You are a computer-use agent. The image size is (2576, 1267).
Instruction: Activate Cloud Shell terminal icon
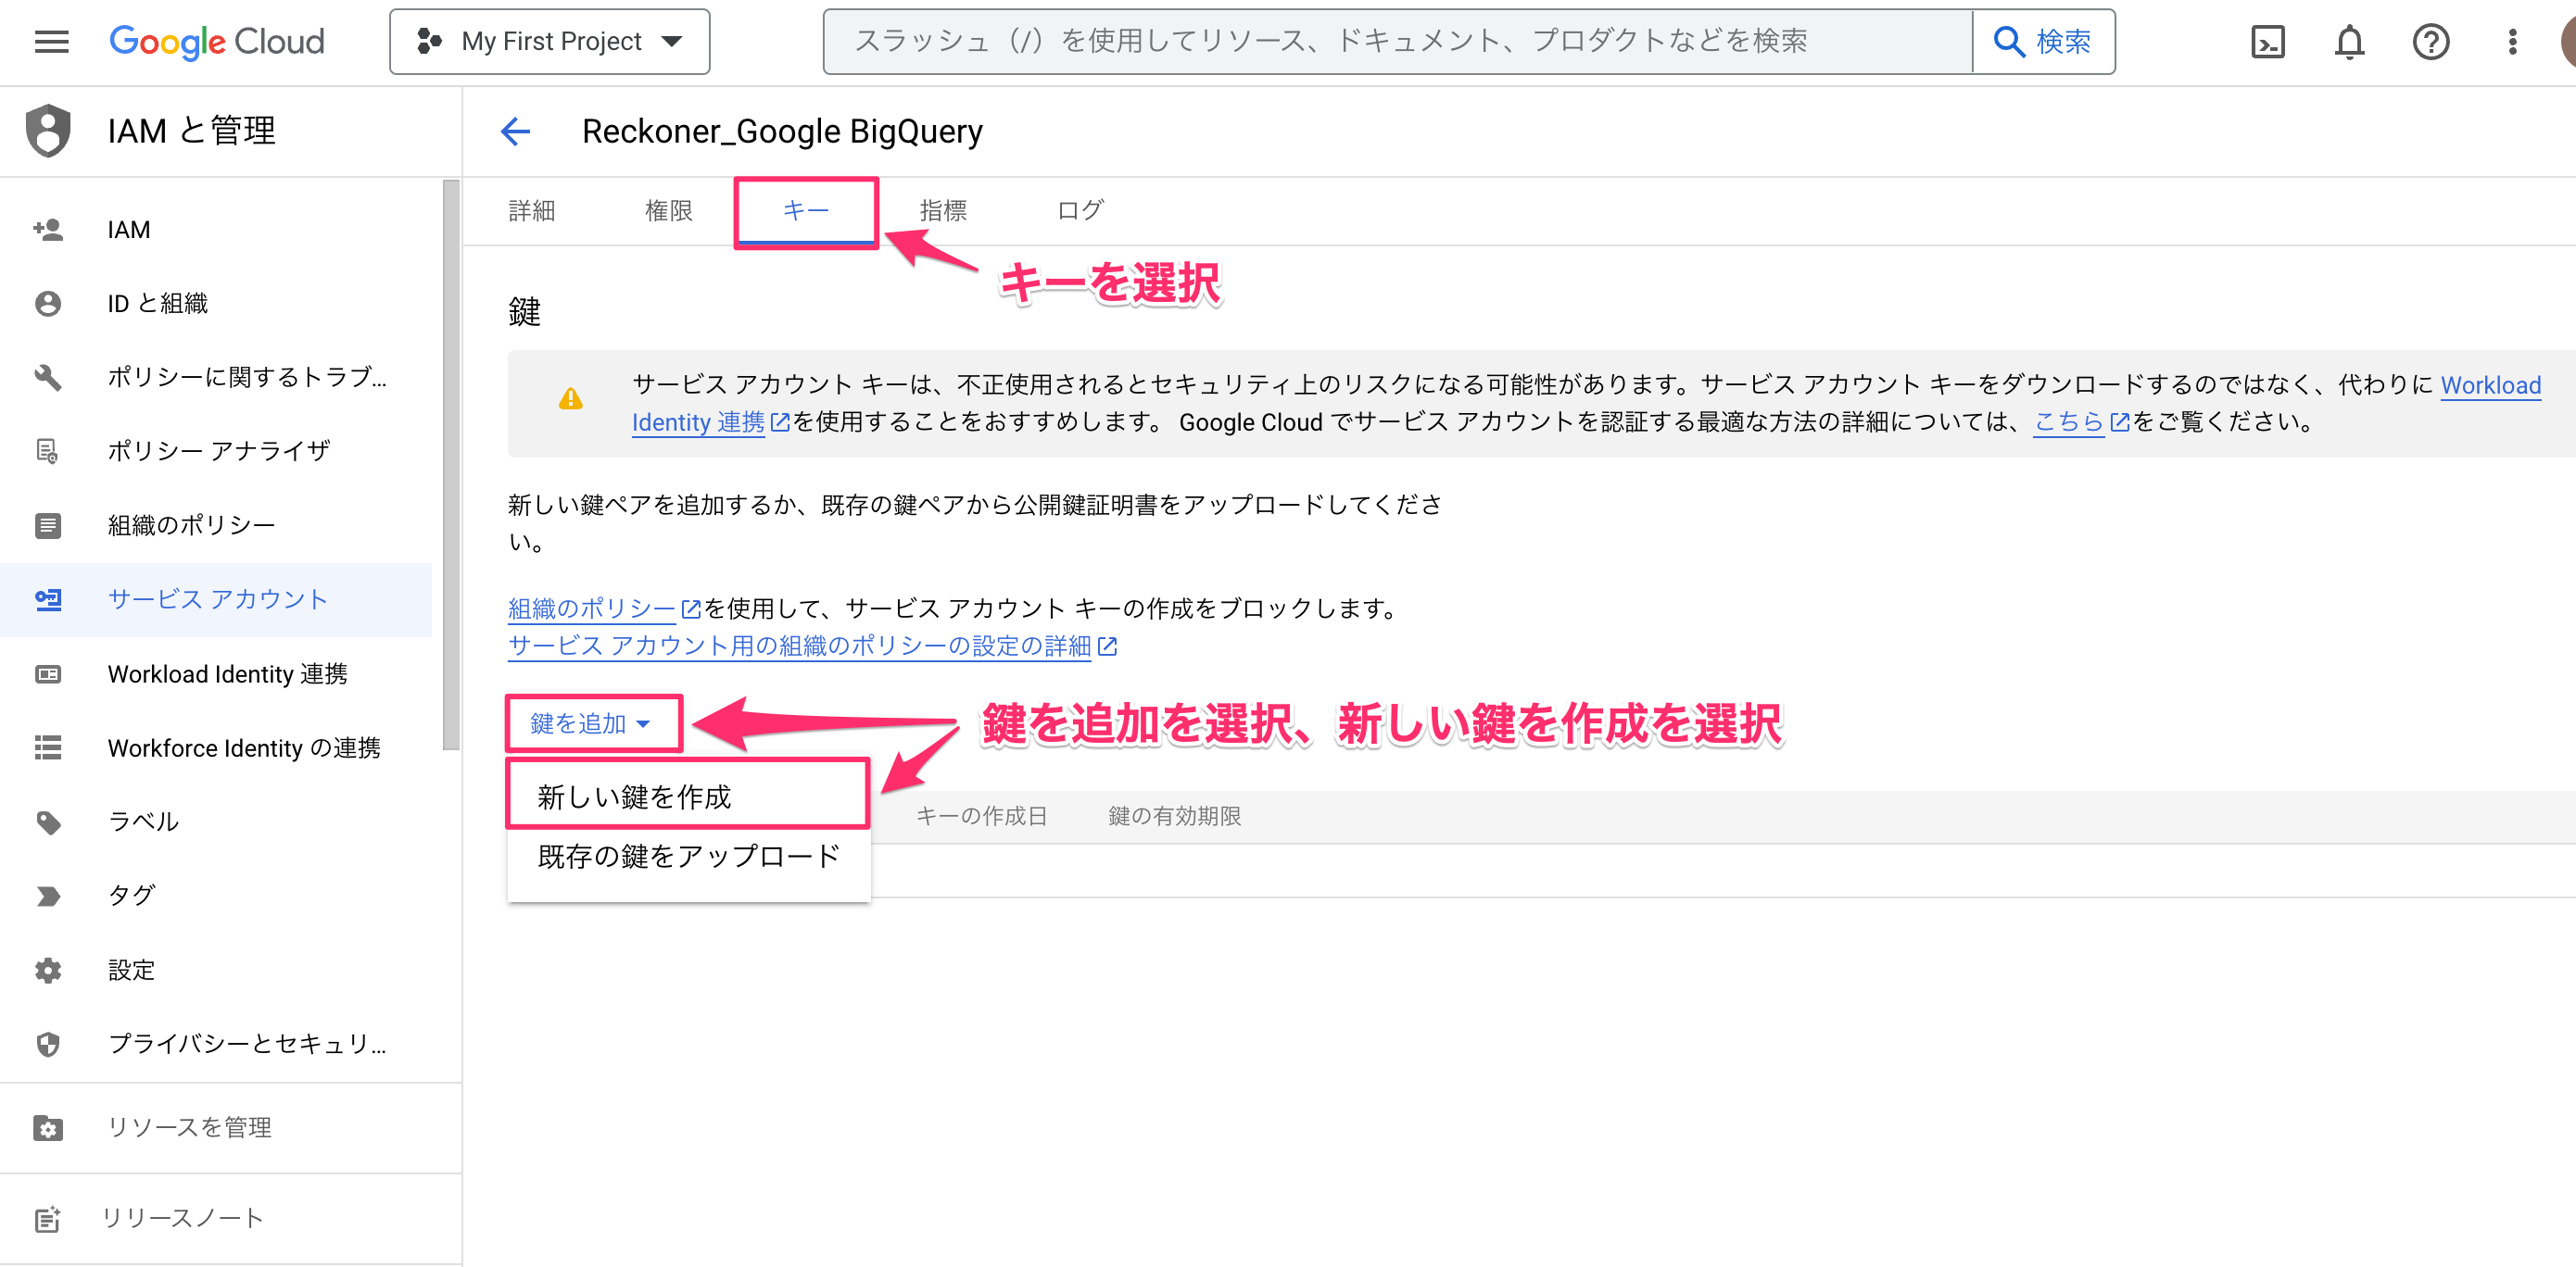tap(2268, 41)
